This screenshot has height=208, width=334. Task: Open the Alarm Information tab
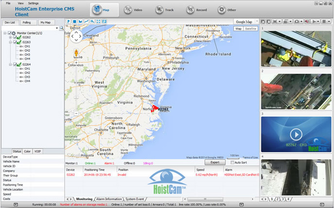click(x=109, y=199)
